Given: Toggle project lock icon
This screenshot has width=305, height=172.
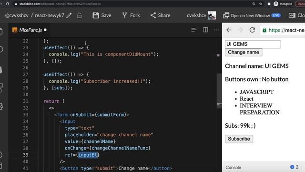Looking at the screenshot, I should point(79,15).
